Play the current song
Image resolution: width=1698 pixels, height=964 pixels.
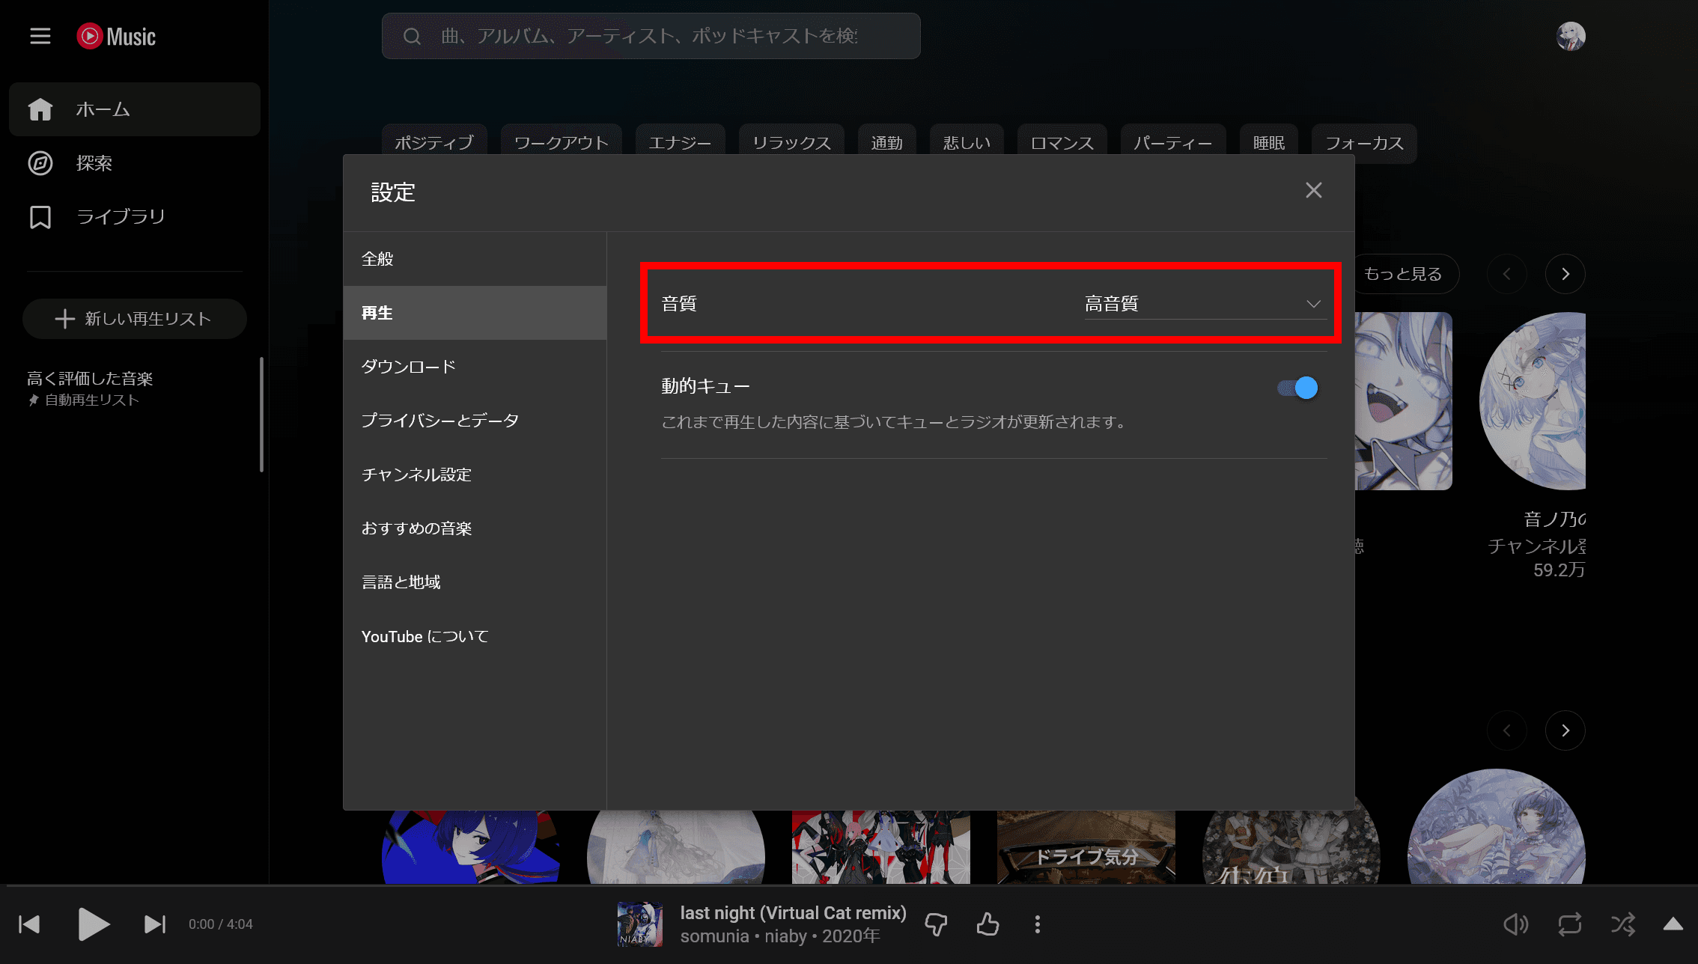[94, 924]
